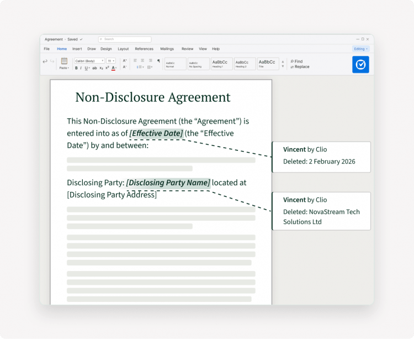Click the [Disclosing Party Address] text
Screen dimensions: 414x339
(112, 195)
